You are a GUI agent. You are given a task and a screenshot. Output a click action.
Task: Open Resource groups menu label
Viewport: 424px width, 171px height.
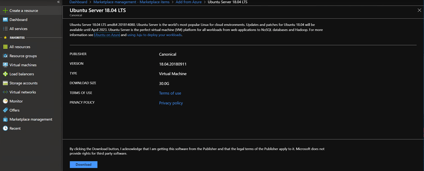(x=23, y=56)
